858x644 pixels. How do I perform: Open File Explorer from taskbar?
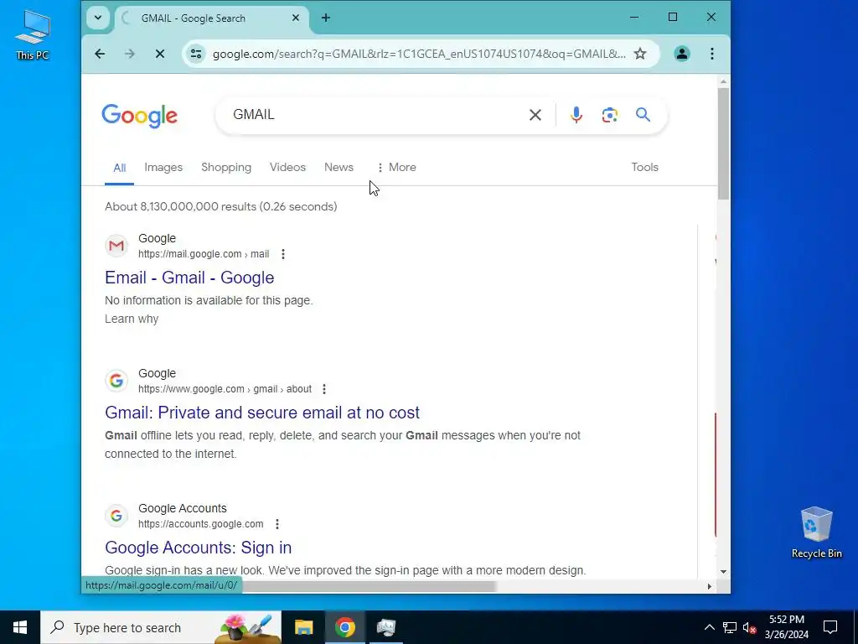point(303,627)
